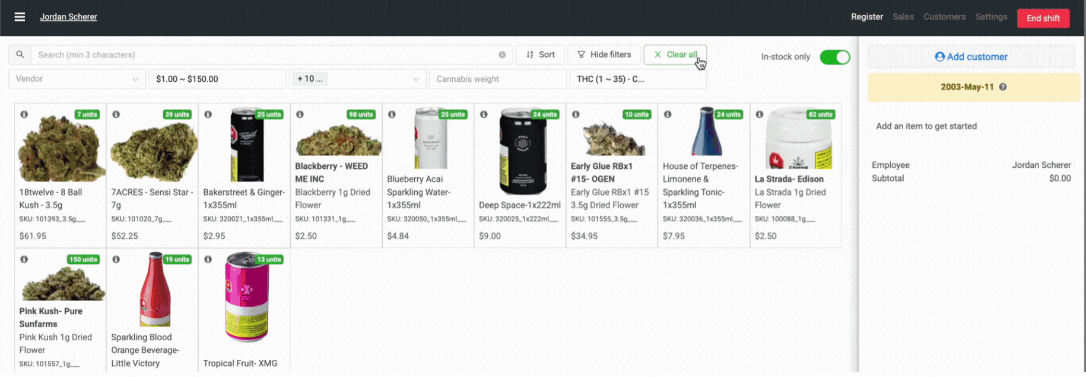This screenshot has width=1086, height=377.
Task: Open the hamburger menu
Action: [x=20, y=17]
